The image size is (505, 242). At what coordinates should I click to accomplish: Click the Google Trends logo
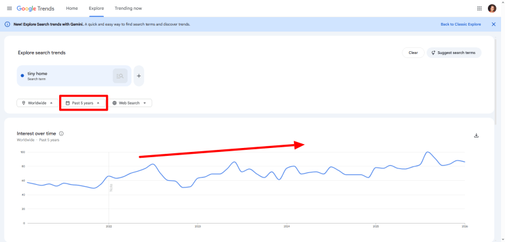click(x=36, y=9)
